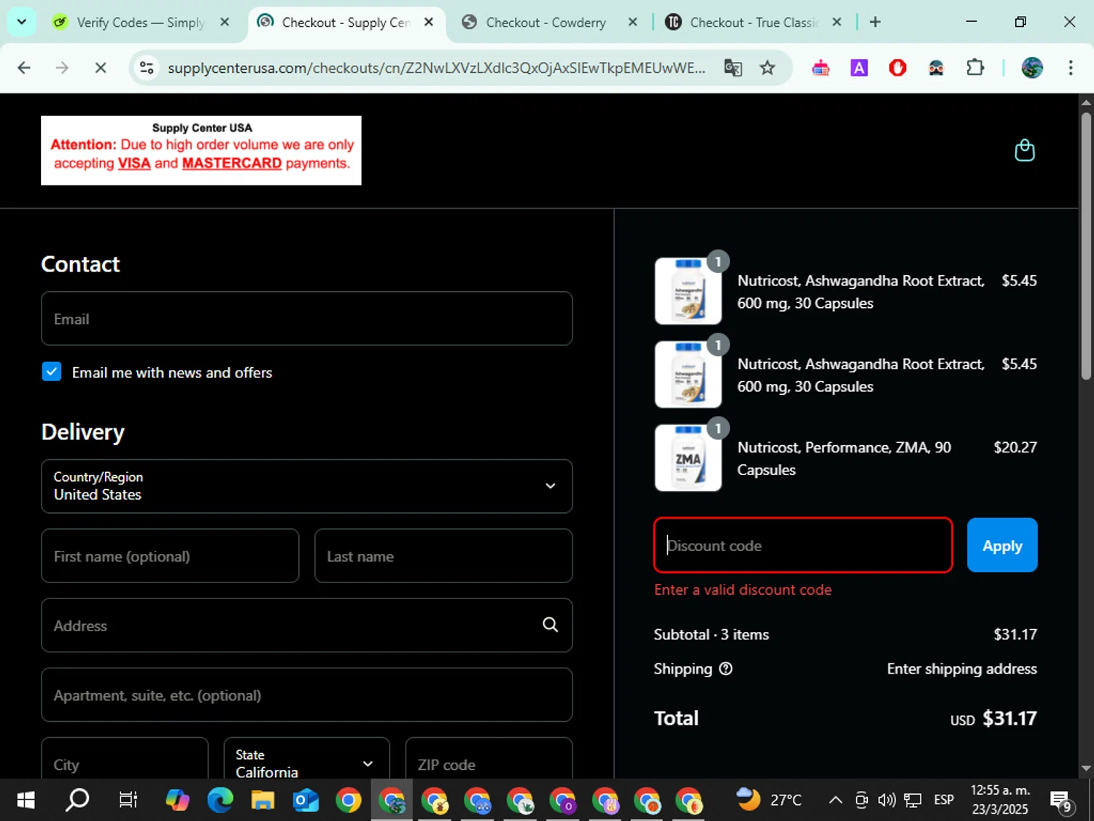Open the incognito-style mask extension icon
This screenshot has width=1094, height=821.
[936, 68]
